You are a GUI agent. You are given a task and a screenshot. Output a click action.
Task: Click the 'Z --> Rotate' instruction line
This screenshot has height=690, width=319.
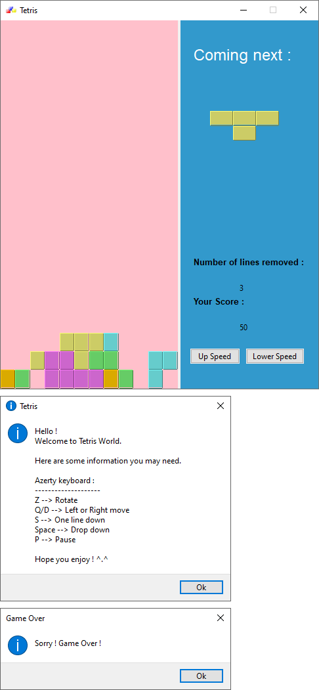[x=56, y=500]
